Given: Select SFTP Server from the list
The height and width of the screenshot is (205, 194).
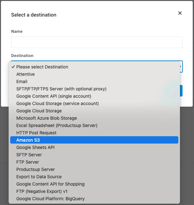Looking at the screenshot, I should click(29, 155).
